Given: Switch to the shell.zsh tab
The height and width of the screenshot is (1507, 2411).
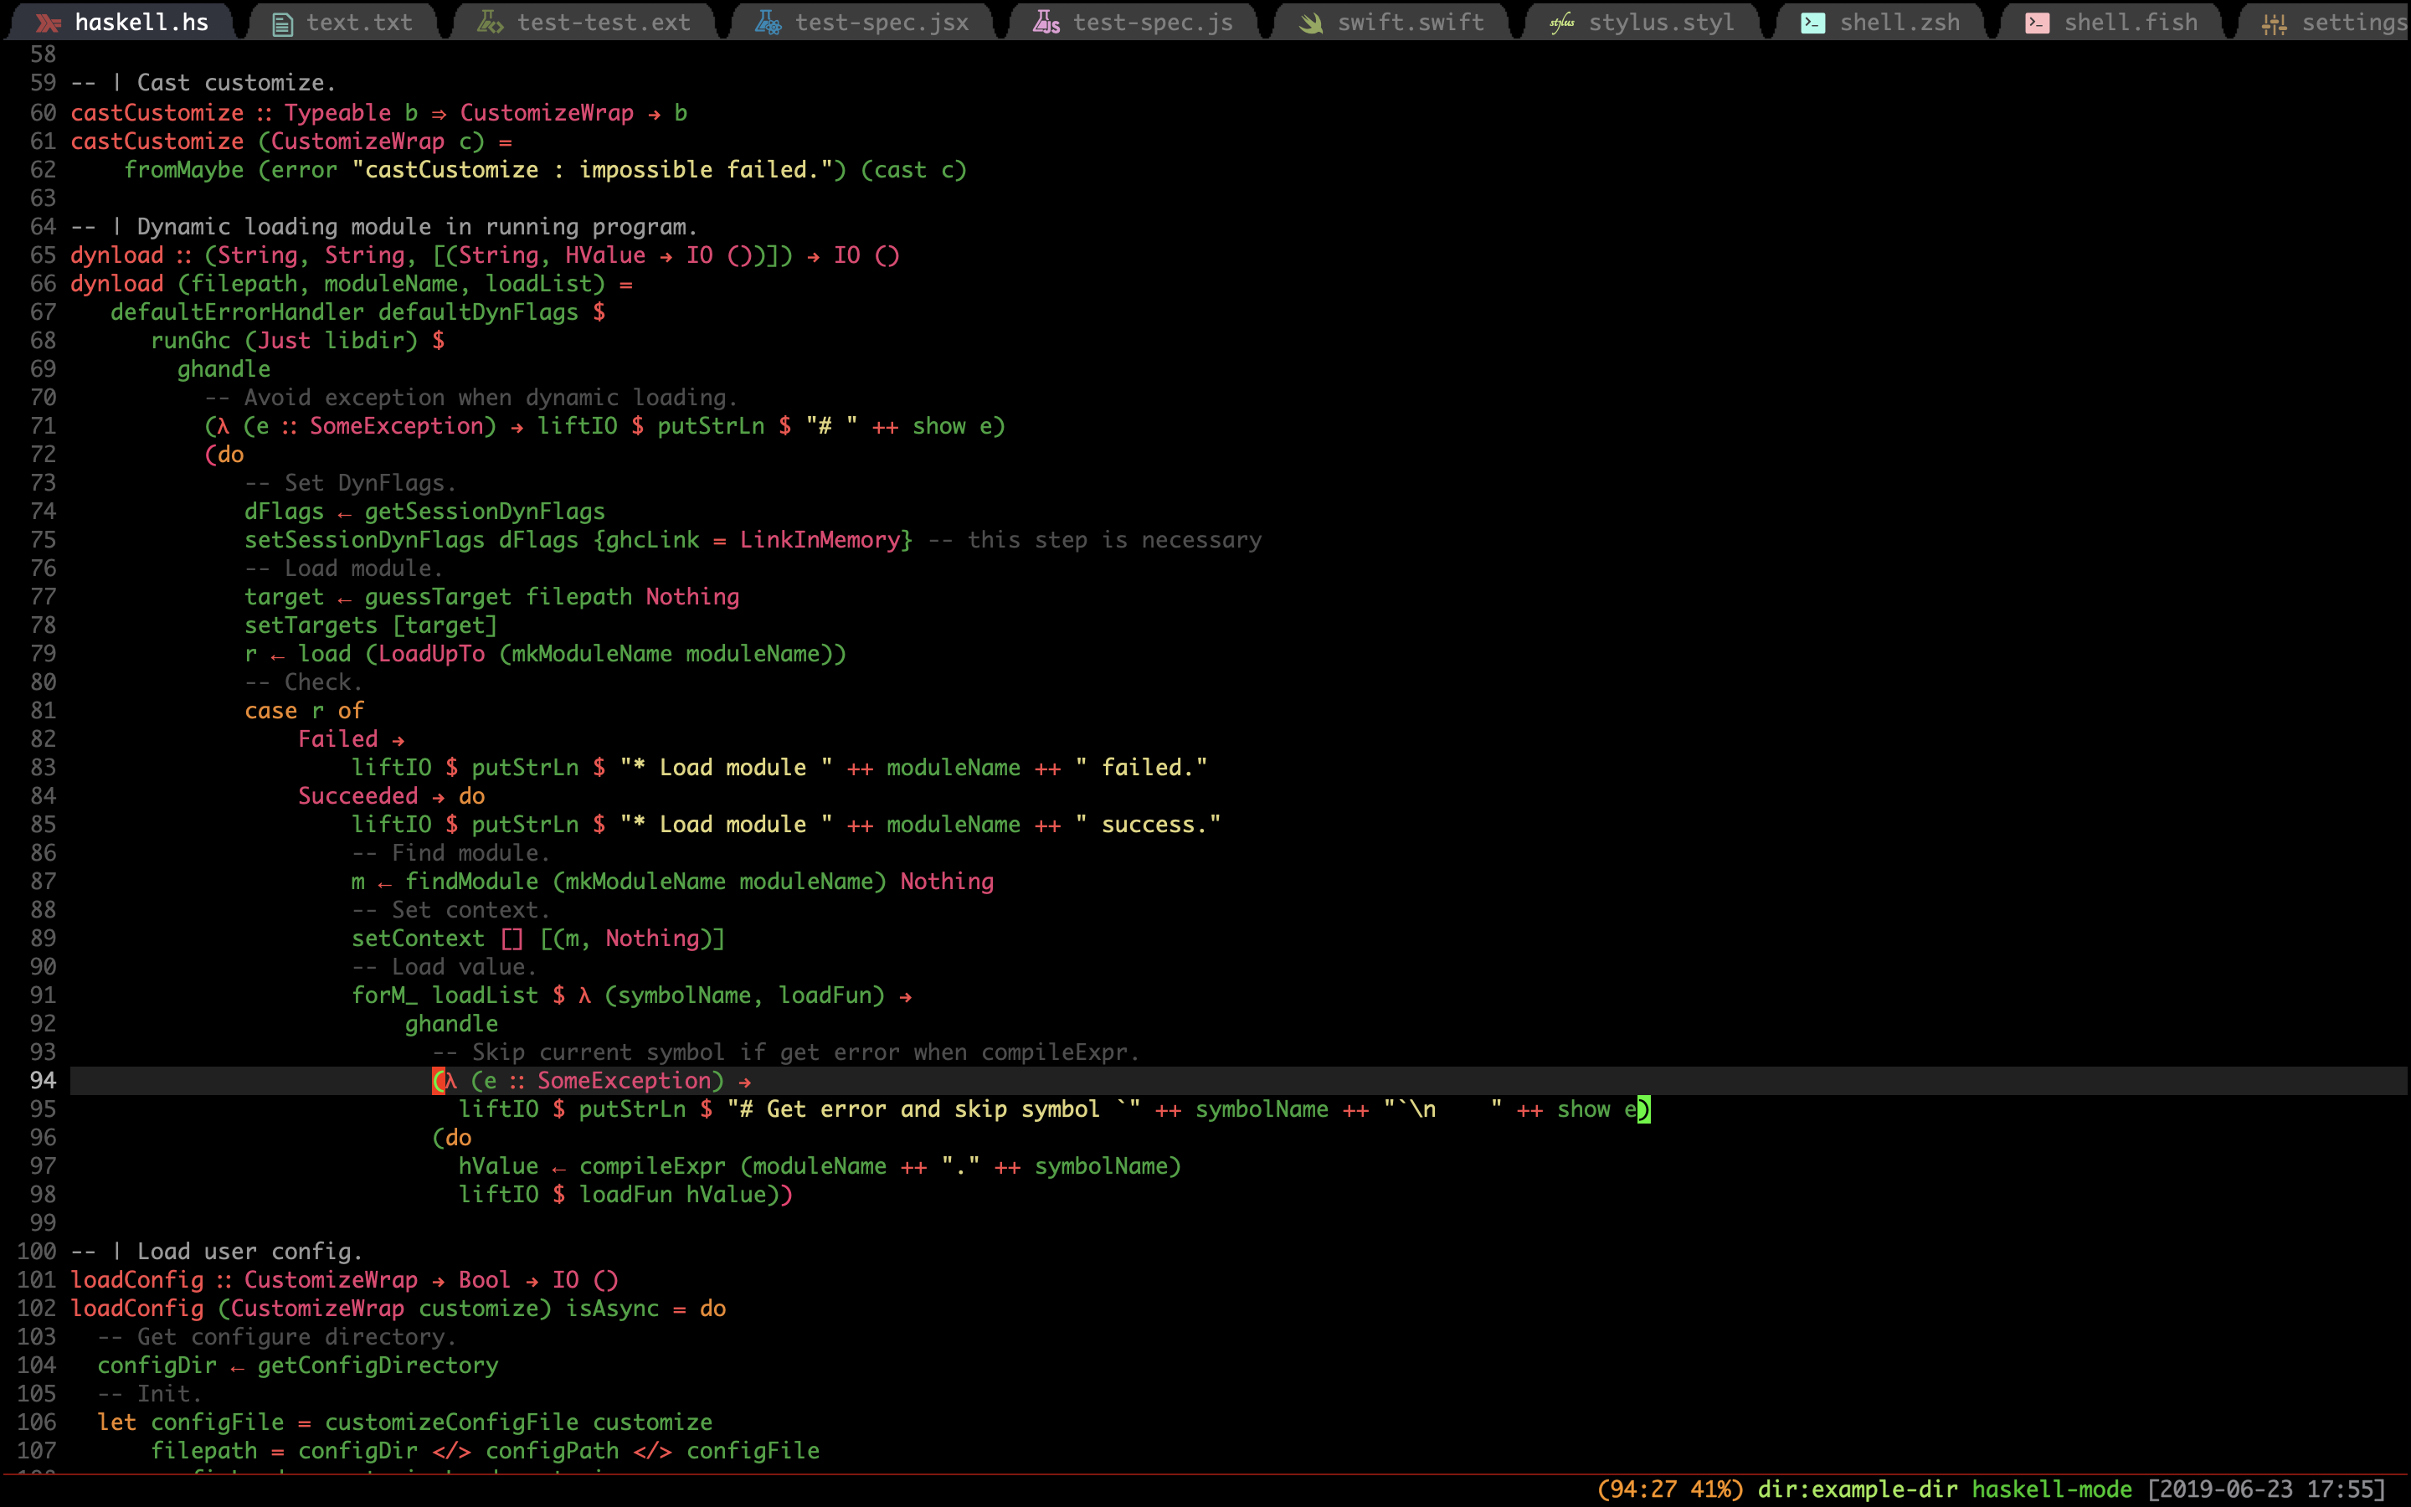Looking at the screenshot, I should pyautogui.click(x=1899, y=23).
